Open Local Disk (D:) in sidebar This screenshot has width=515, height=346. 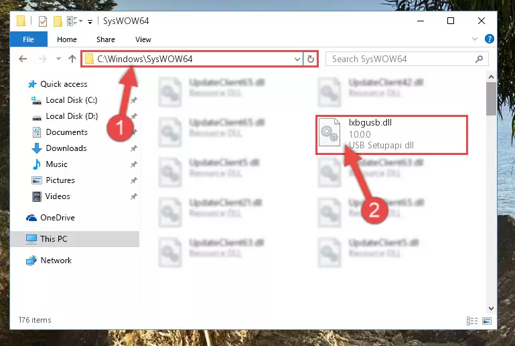pyautogui.click(x=72, y=116)
